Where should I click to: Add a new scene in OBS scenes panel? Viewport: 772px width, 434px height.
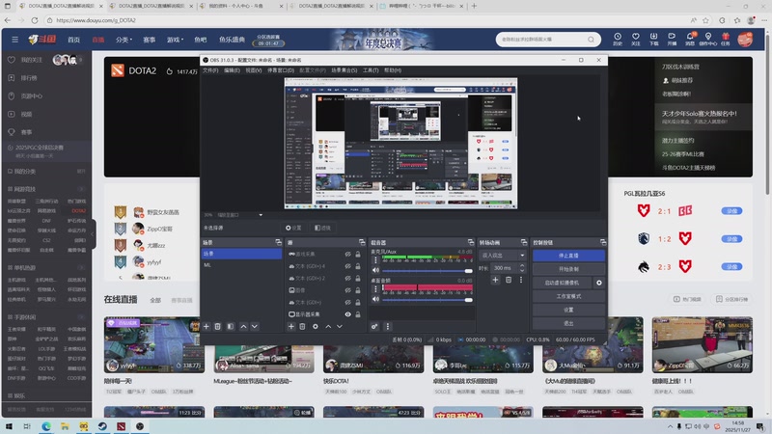(x=207, y=326)
